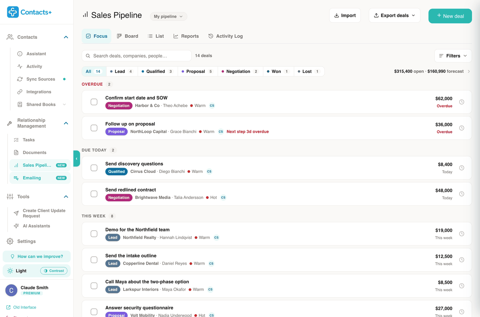Check the 'Confirm start date and SOW' deal
The width and height of the screenshot is (480, 317).
[x=94, y=102]
